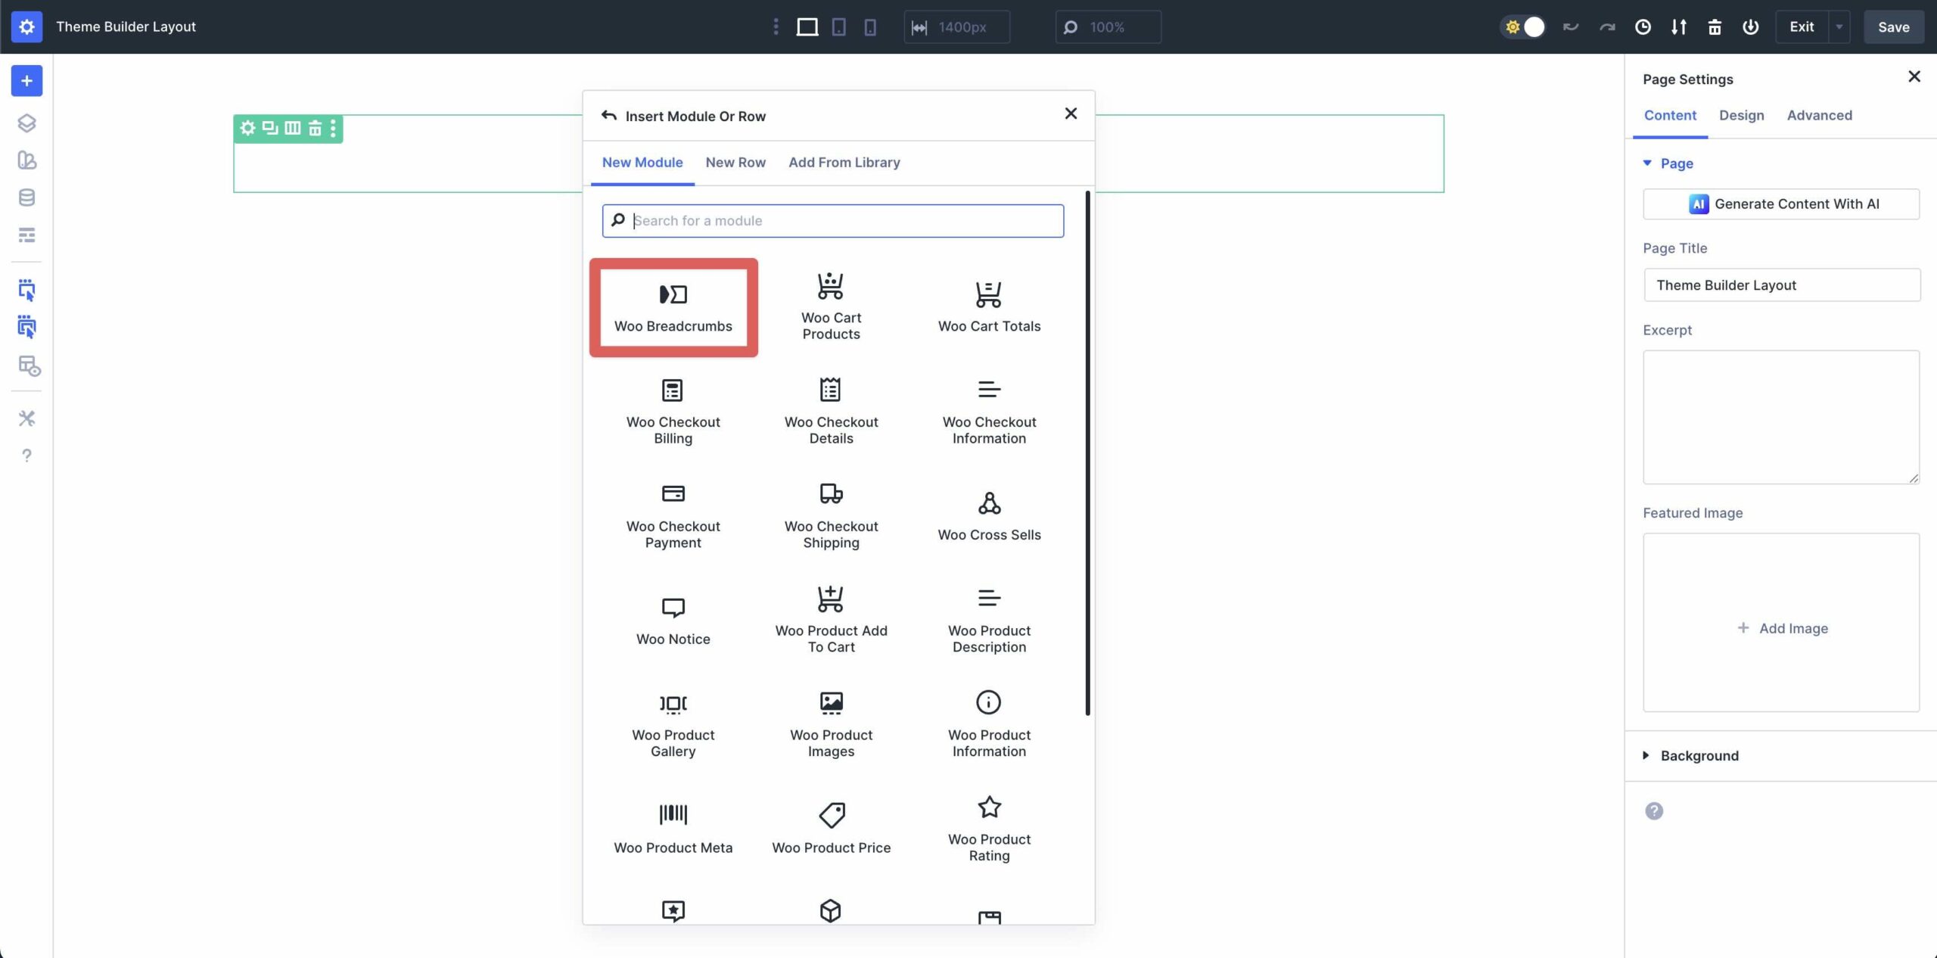
Task: Switch to phone preview mode
Action: (870, 26)
